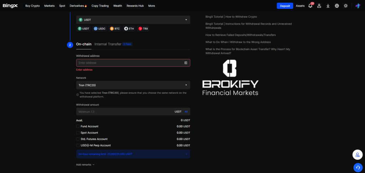Image resolution: width=365 pixels, height=173 pixels.
Task: Open the notifications bell icon
Action: [x=310, y=6]
